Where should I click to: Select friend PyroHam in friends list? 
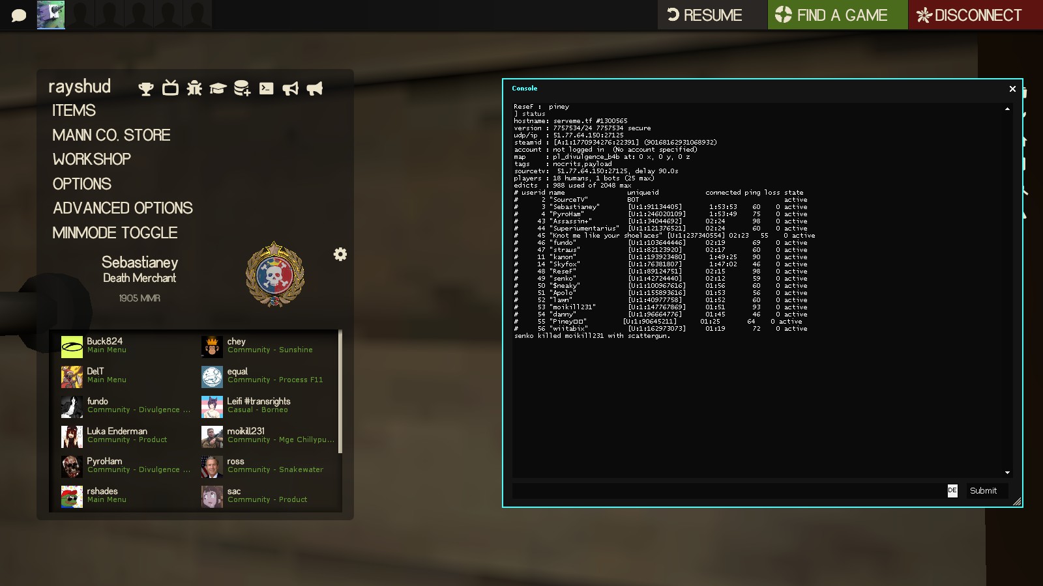pos(126,467)
